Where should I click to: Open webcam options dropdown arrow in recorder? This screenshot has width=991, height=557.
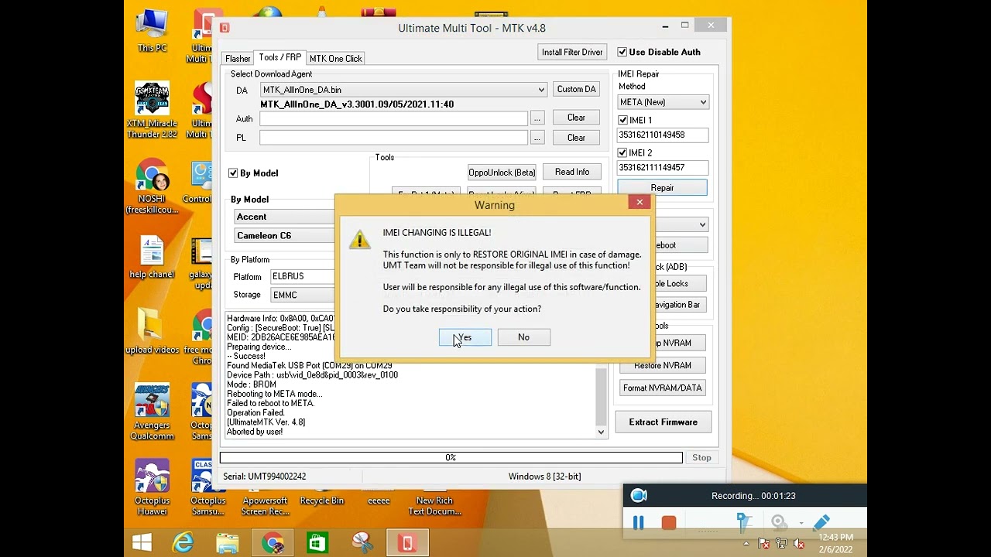click(801, 523)
